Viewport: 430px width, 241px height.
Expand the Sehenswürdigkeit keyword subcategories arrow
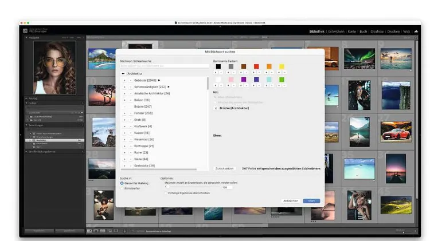pos(169,86)
